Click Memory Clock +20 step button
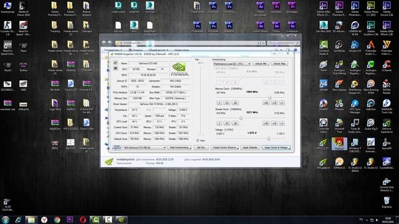Screen dimensions: 399x224 point(266,103)
